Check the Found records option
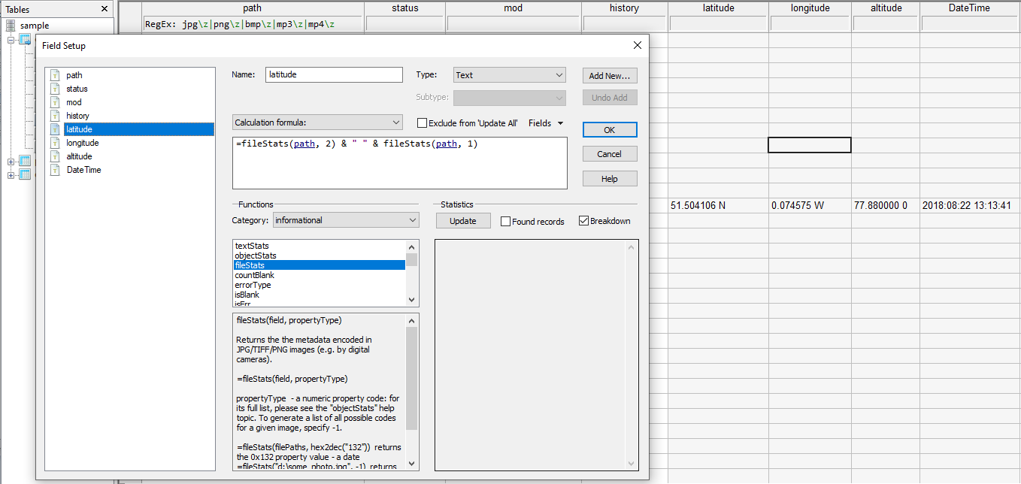Screen dimensions: 1021x484 [506, 222]
